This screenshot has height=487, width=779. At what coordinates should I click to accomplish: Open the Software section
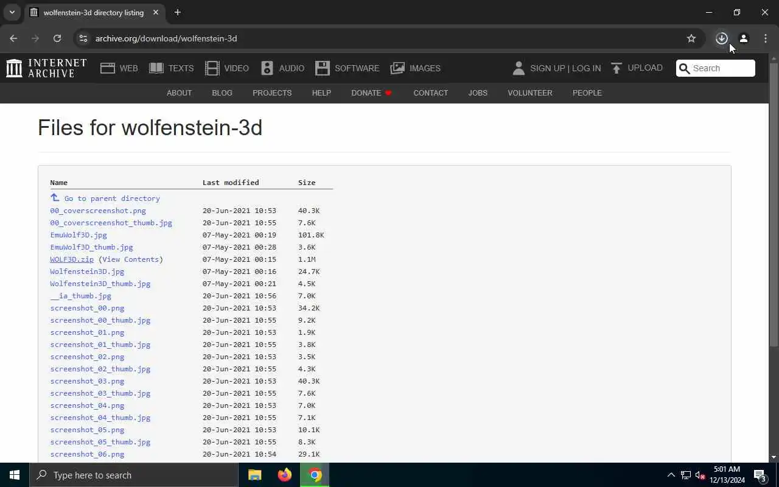[x=348, y=68]
